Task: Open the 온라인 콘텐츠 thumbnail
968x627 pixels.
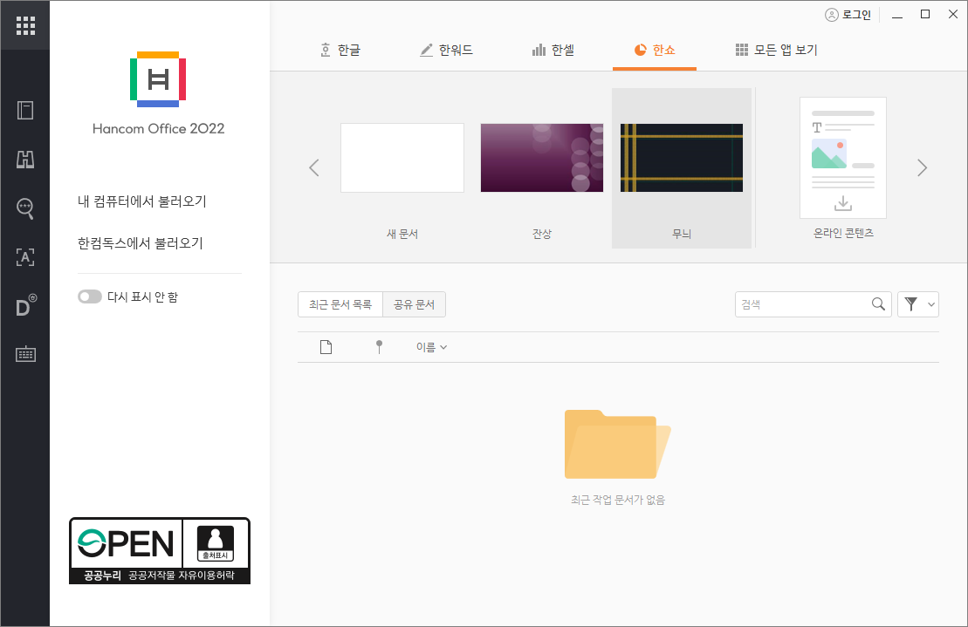Action: 842,158
